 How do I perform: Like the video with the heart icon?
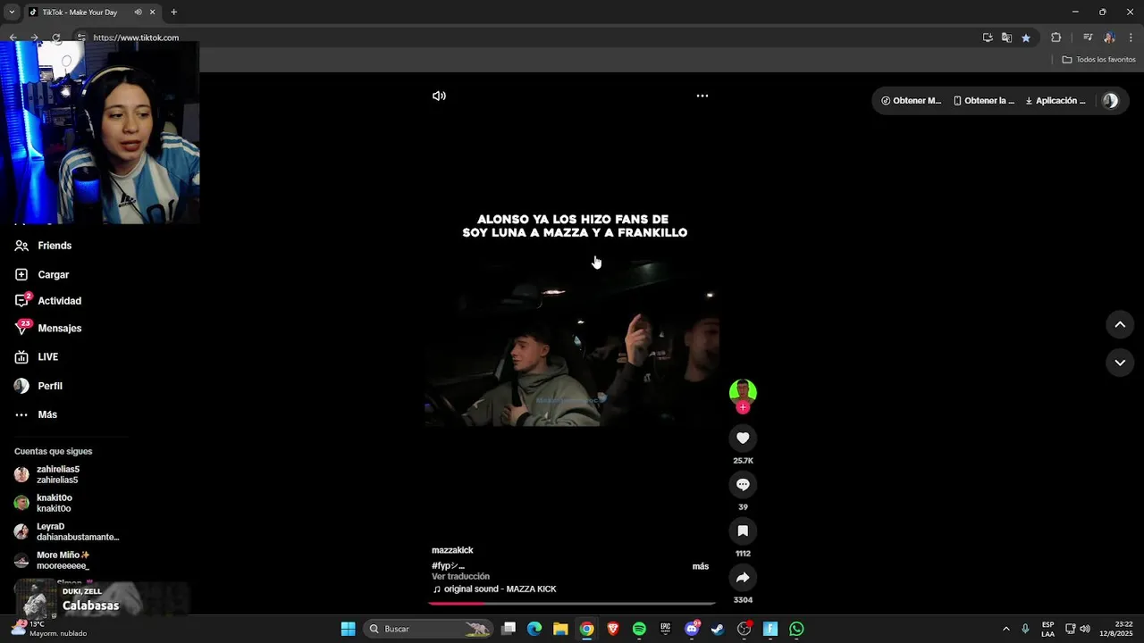click(x=743, y=438)
